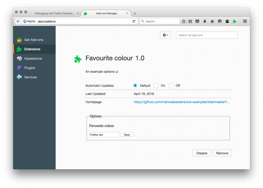The height and width of the screenshot is (188, 263).
Task: Open the downloads arrow icon
Action: click(x=205, y=21)
